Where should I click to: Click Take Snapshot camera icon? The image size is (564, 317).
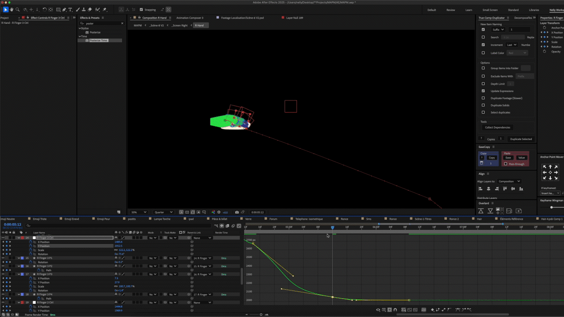tap(237, 212)
